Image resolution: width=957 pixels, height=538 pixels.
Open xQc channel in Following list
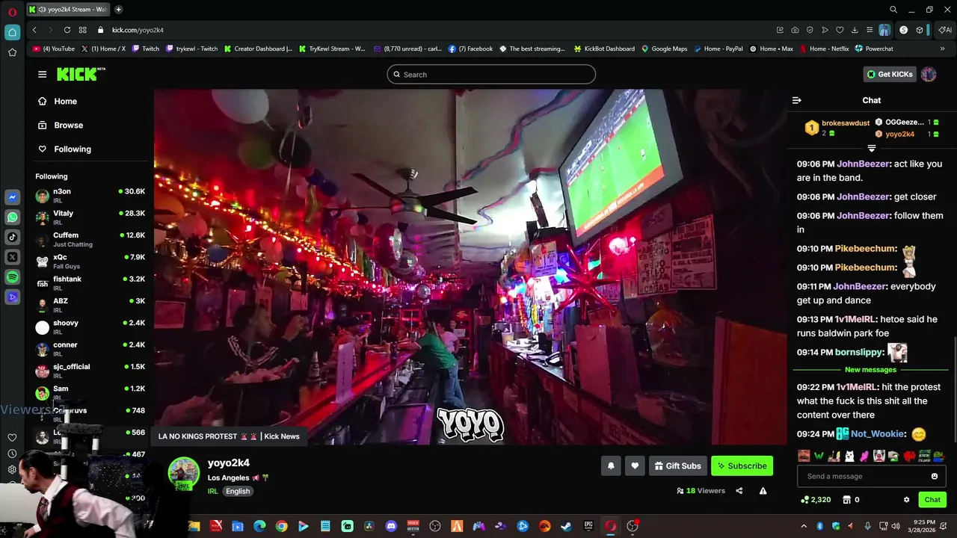pos(90,262)
